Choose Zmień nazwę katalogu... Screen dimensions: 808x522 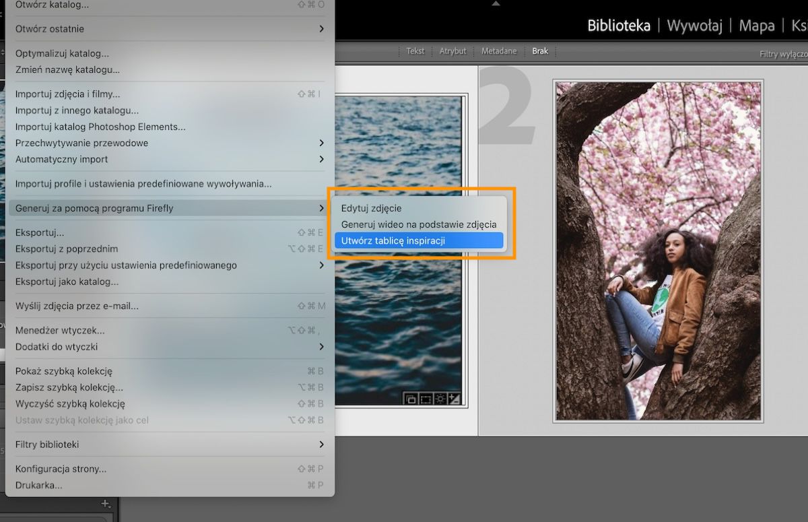pos(170,69)
